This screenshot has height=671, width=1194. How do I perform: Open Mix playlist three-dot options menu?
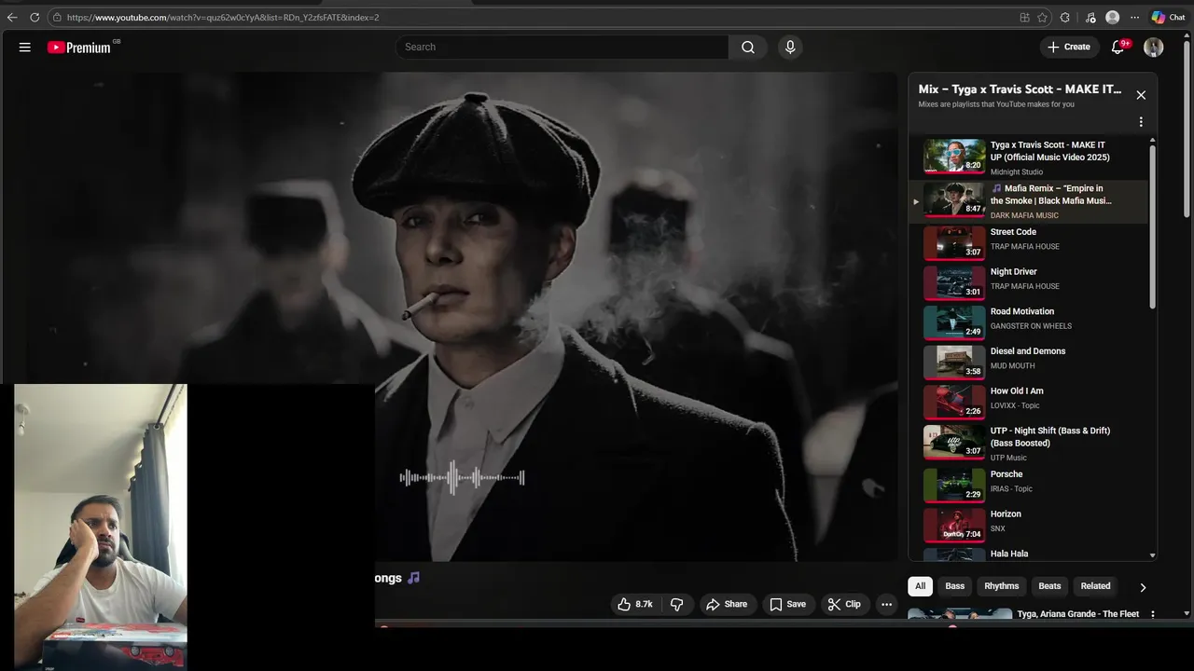coord(1140,122)
